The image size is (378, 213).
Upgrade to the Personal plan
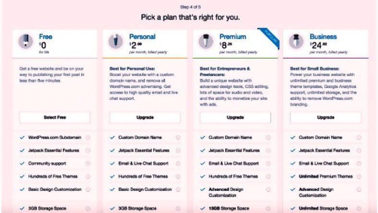point(145,117)
